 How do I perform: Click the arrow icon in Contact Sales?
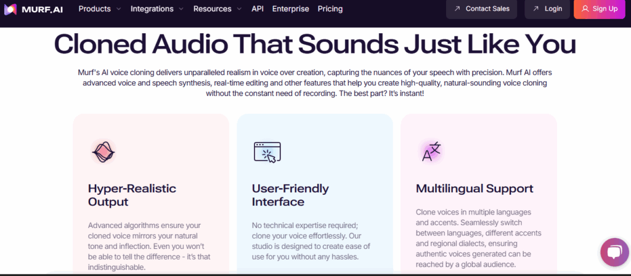click(x=457, y=9)
